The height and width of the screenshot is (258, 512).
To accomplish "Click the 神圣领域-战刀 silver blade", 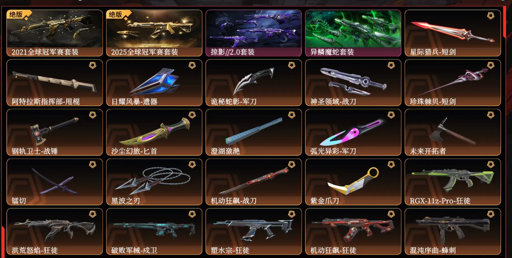I will point(353,83).
